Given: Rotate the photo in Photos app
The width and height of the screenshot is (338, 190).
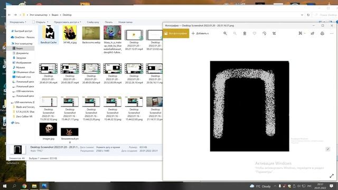Looking at the screenshot, I should pos(264,33).
